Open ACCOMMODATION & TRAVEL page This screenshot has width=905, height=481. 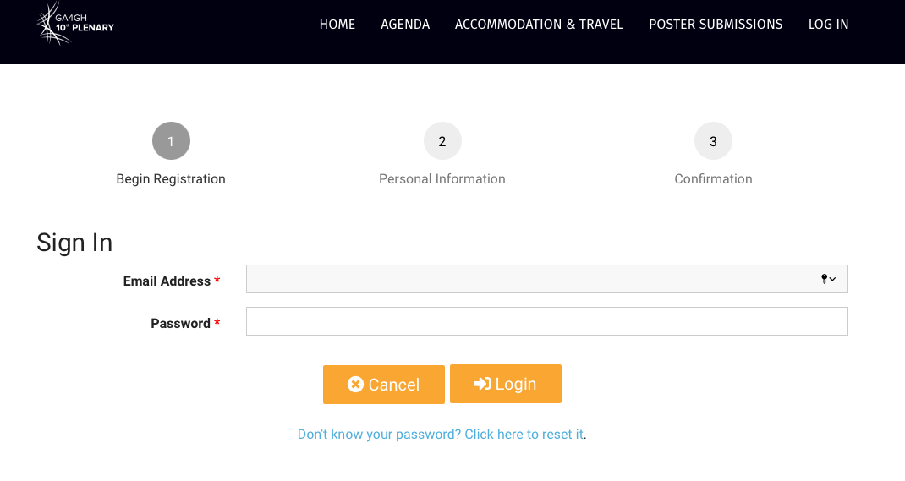click(539, 25)
